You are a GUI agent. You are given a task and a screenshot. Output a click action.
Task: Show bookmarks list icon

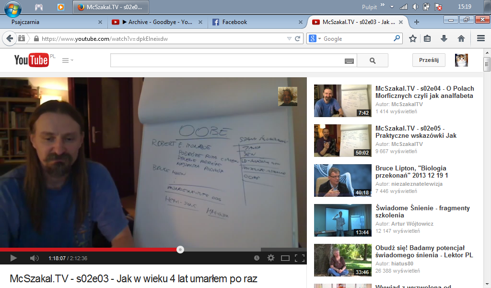pyautogui.click(x=427, y=38)
